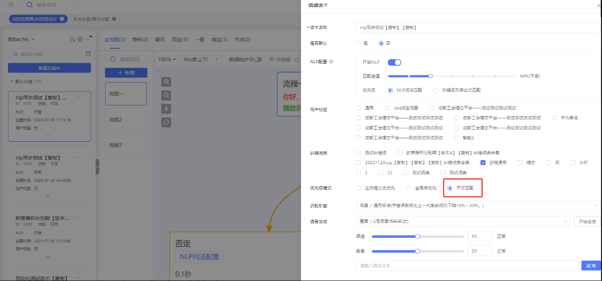Switch to the 特殊(3) tab
The width and height of the screenshot is (602, 281).
(x=139, y=40)
